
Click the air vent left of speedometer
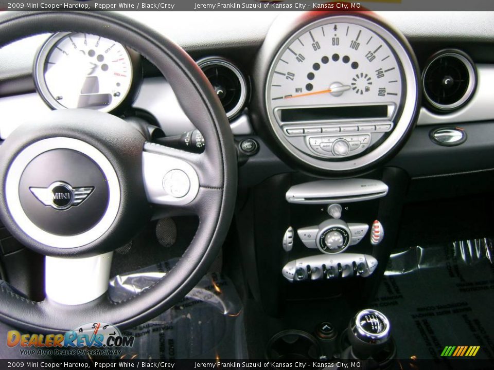222,88
